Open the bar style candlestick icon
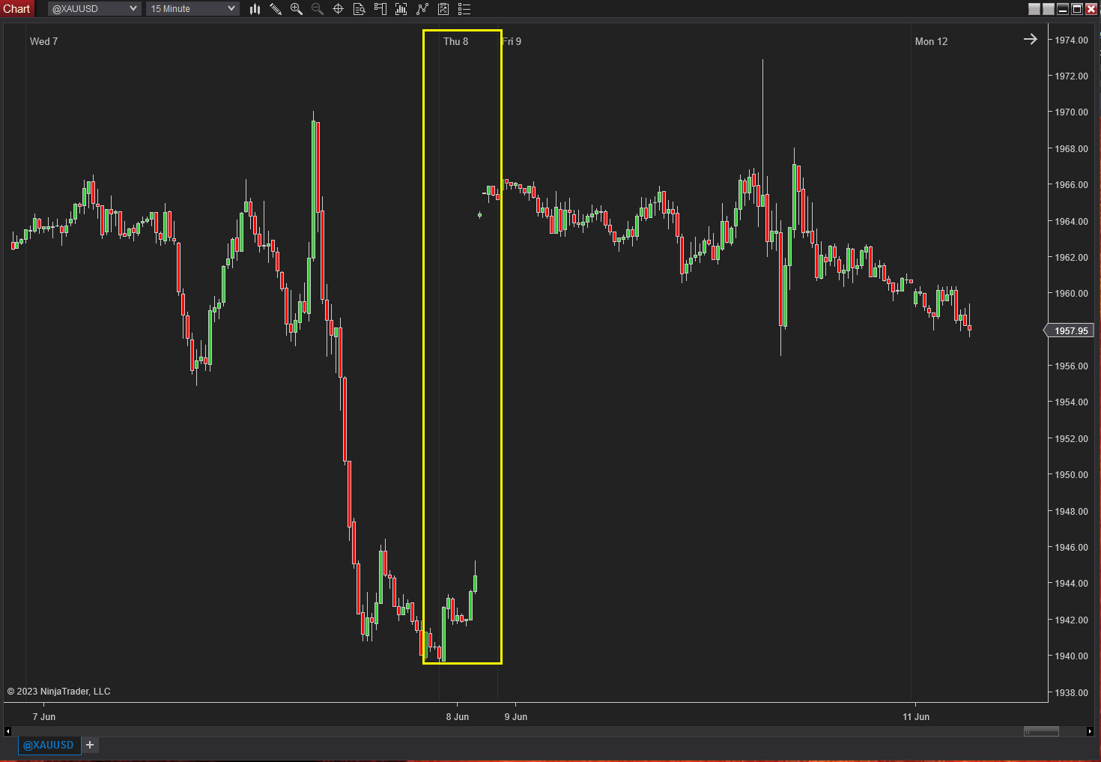 [255, 9]
